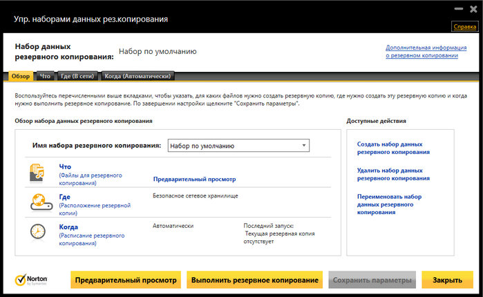Click the 'Когда' heading link
Viewport: 483px width, 297px height.
(x=68, y=227)
